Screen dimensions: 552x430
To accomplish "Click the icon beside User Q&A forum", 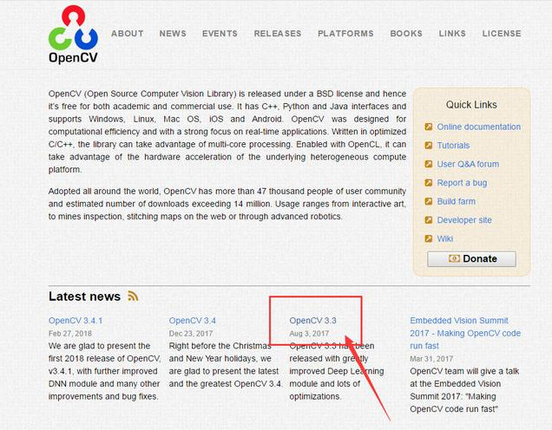I will [429, 164].
